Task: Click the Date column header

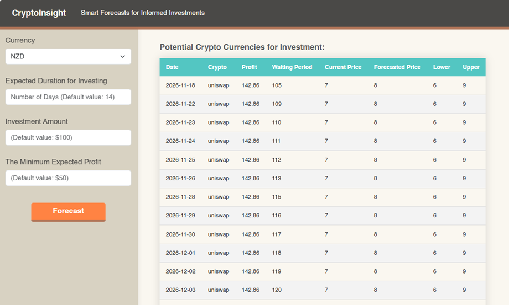Action: [x=172, y=67]
